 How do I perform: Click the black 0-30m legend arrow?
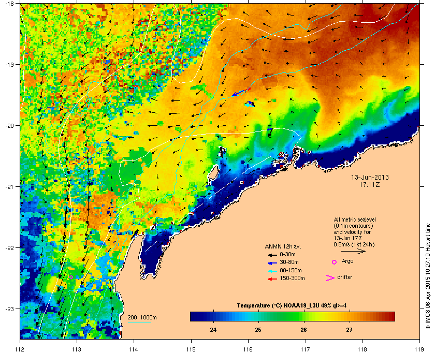click(x=272, y=255)
